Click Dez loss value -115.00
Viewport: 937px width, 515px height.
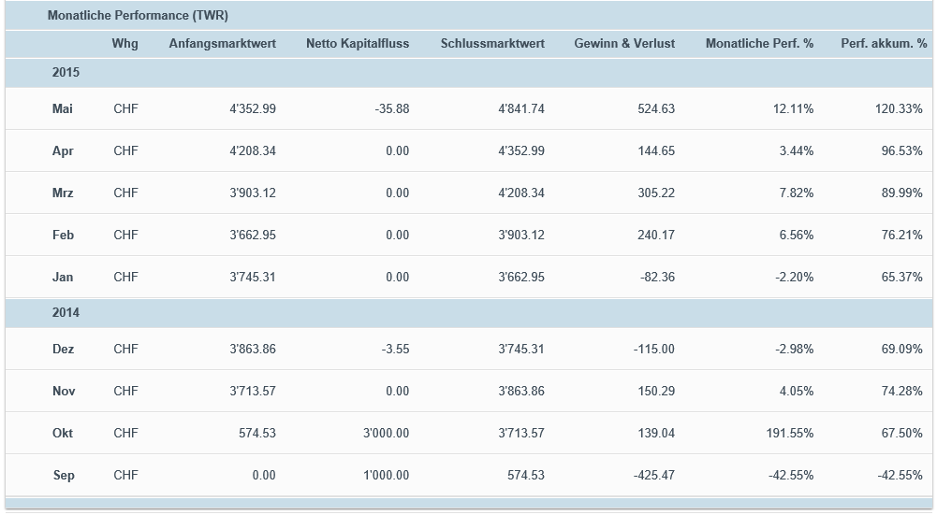tap(653, 350)
